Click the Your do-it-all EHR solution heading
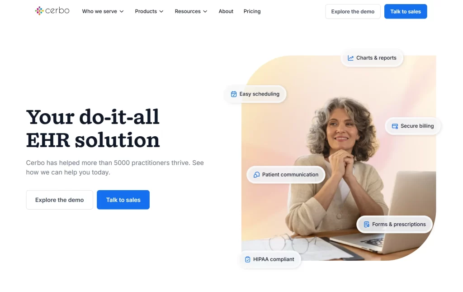463x292 pixels. (93, 128)
